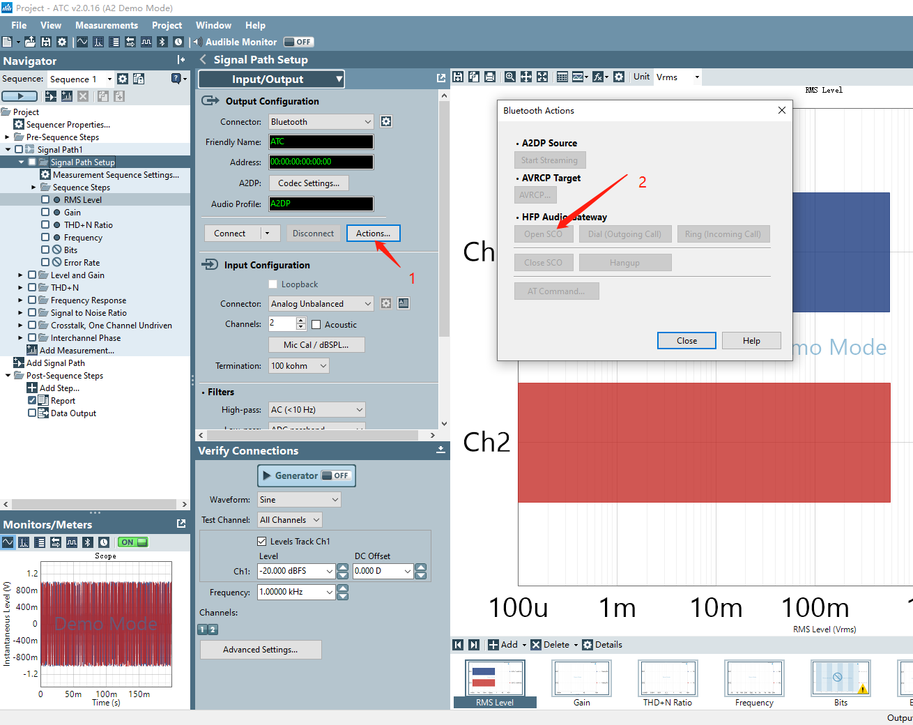Open the Termination 100 kohm dropdown
The image size is (913, 725).
tap(299, 365)
